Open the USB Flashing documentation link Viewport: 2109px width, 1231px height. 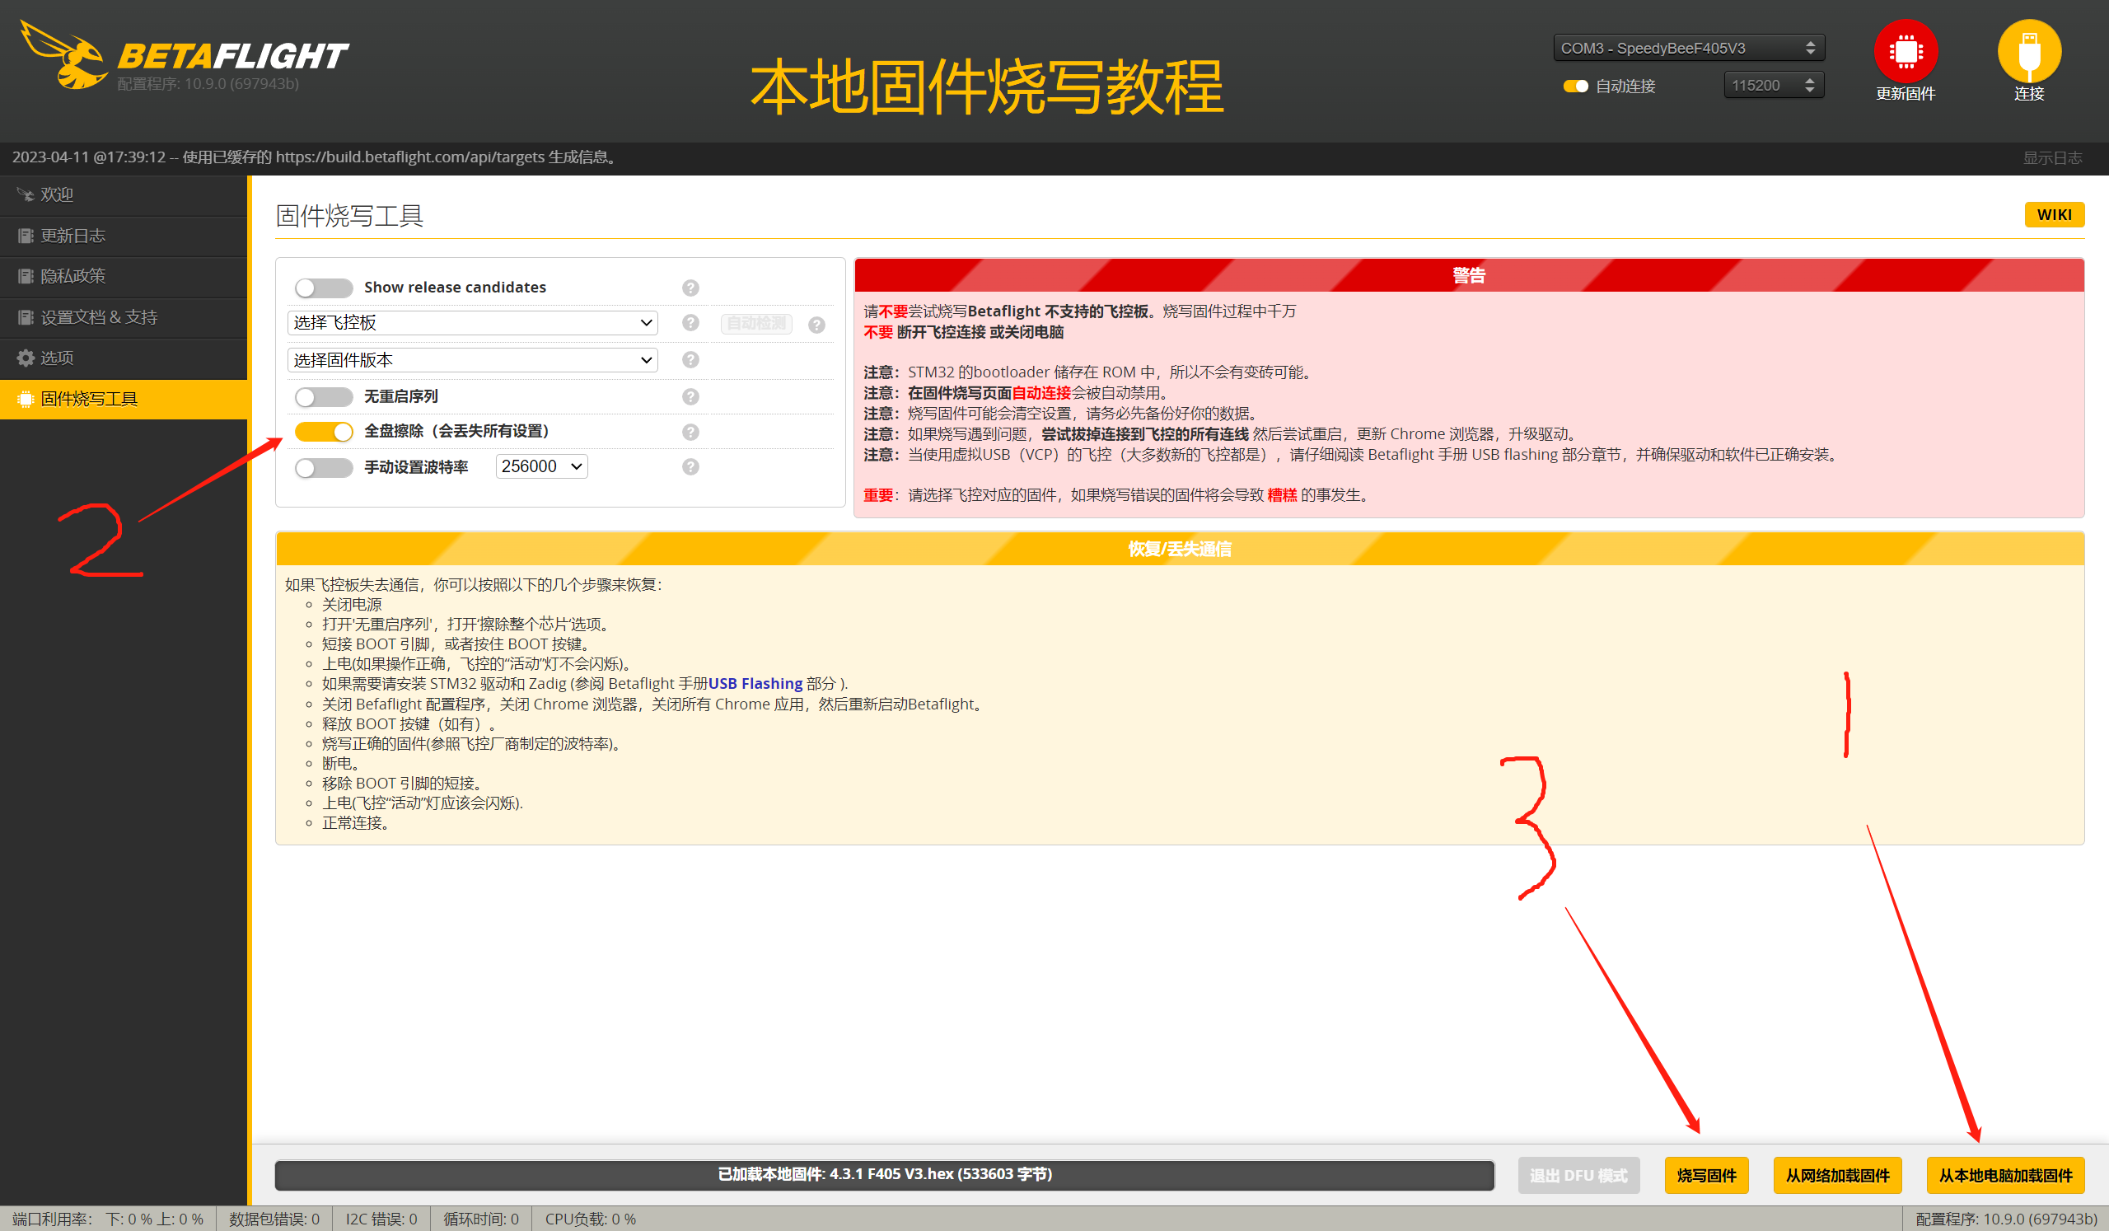(x=754, y=683)
